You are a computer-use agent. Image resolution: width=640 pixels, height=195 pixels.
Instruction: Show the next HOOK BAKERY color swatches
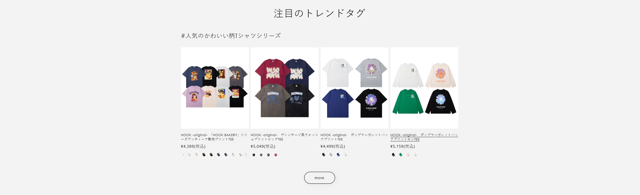click(x=246, y=155)
